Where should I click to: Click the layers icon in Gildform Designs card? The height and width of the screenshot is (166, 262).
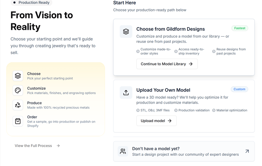click(126, 32)
